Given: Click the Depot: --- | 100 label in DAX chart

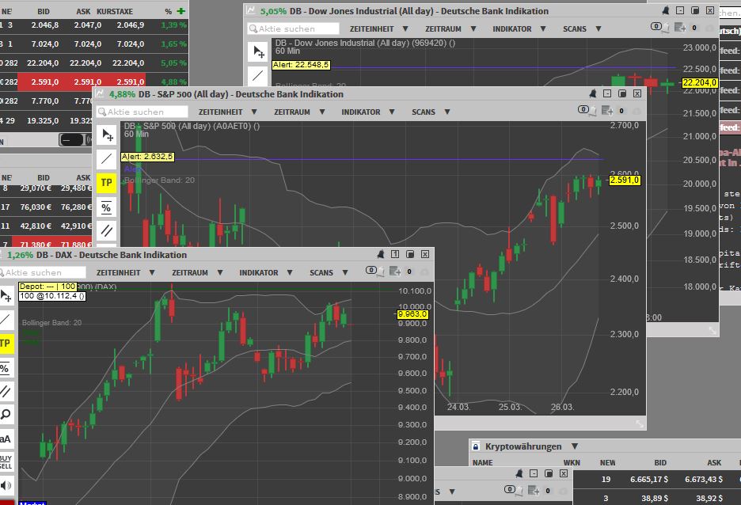Looking at the screenshot, I should pos(47,287).
